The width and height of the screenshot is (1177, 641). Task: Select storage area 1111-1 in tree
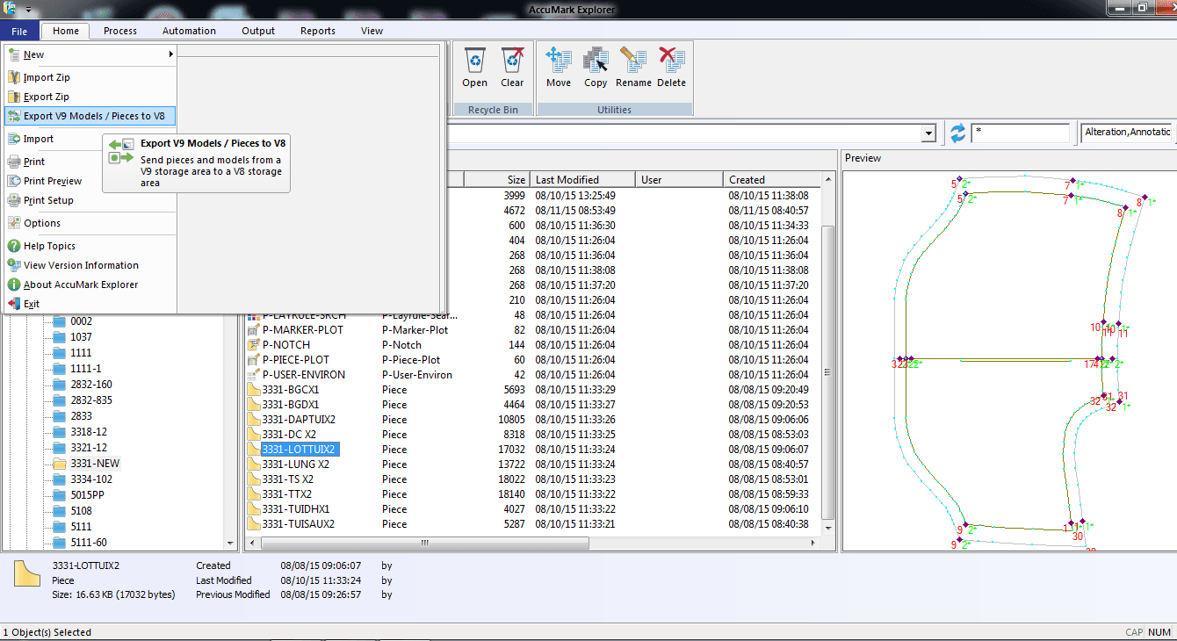(85, 369)
